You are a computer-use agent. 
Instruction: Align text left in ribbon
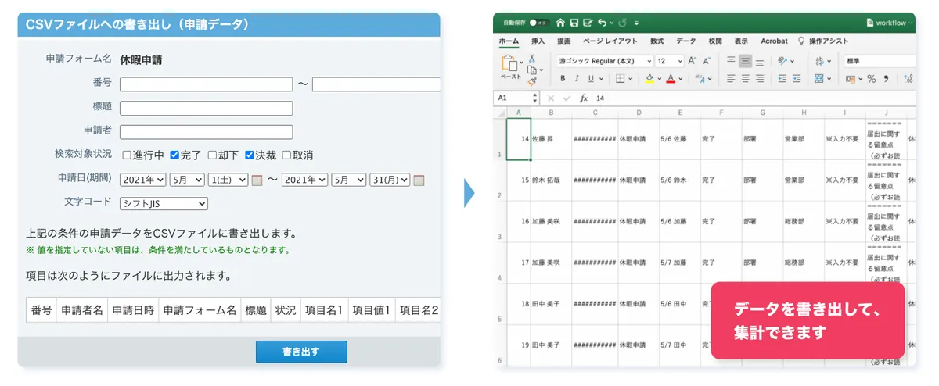point(731,78)
